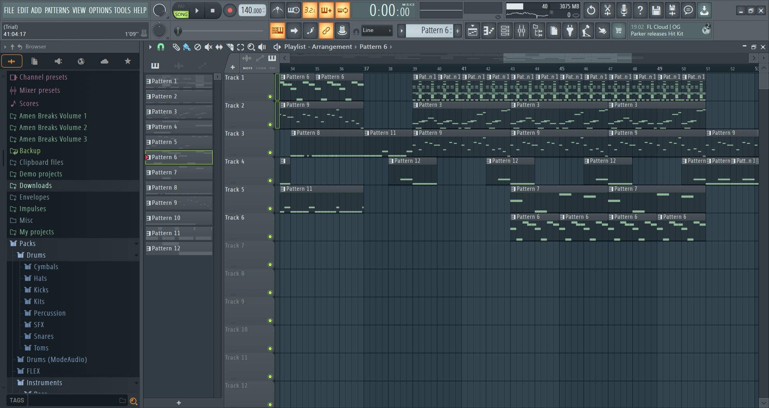Stop playback with the Stop button

pyautogui.click(x=213, y=10)
